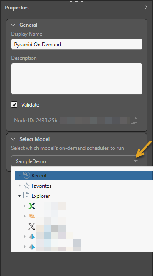Click the Recent clock icon

point(27,175)
